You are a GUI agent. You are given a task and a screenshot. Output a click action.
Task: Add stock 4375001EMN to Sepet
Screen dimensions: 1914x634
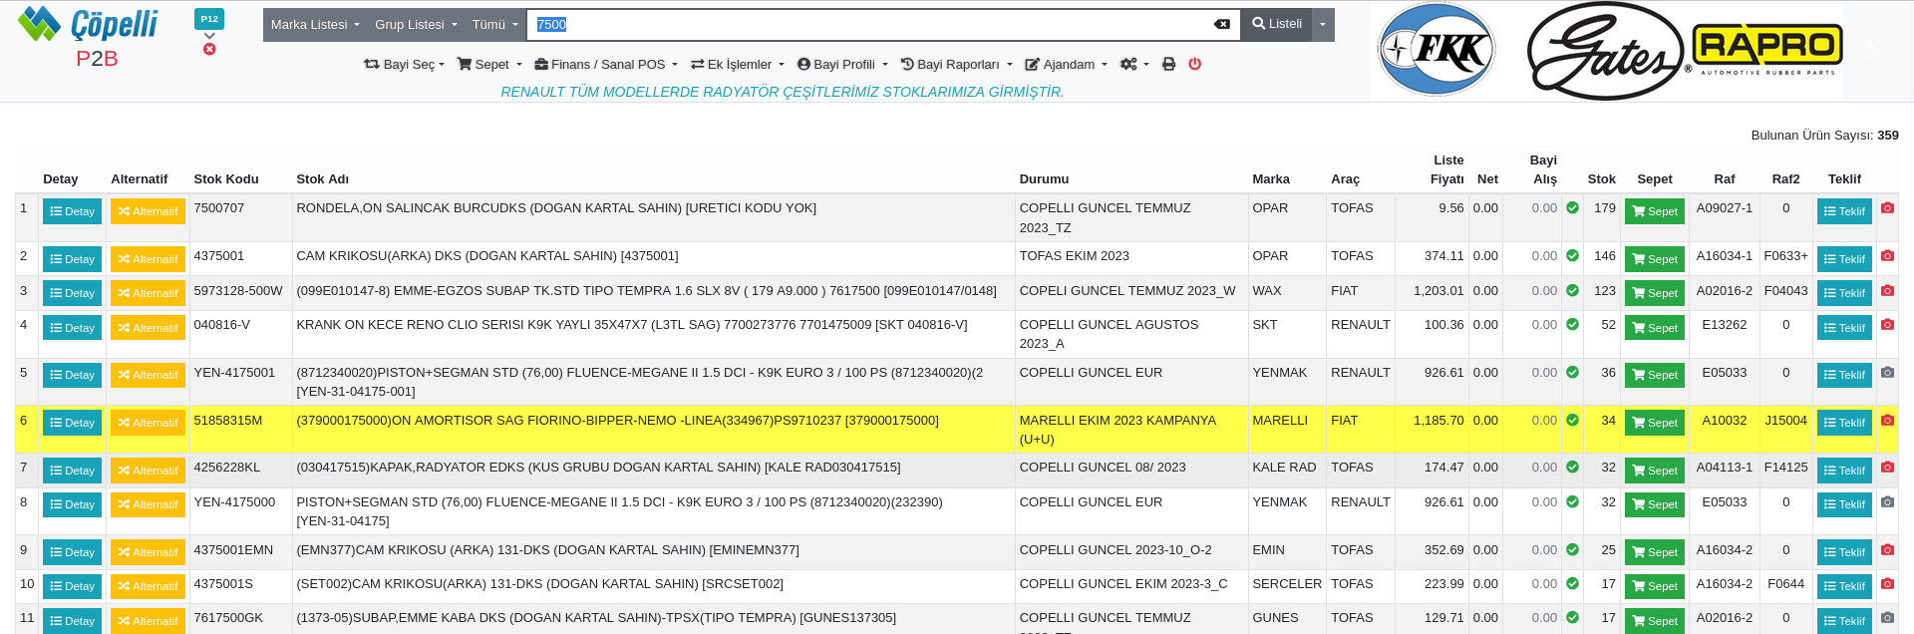[x=1654, y=552]
